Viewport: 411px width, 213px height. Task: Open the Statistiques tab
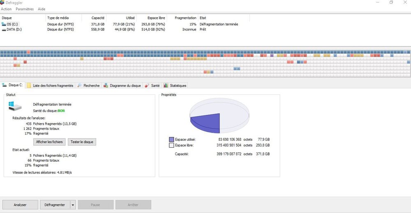(x=175, y=85)
